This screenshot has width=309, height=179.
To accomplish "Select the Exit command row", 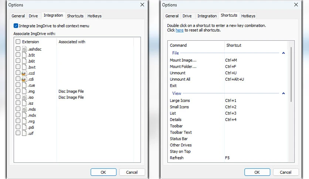I will click(x=228, y=85).
